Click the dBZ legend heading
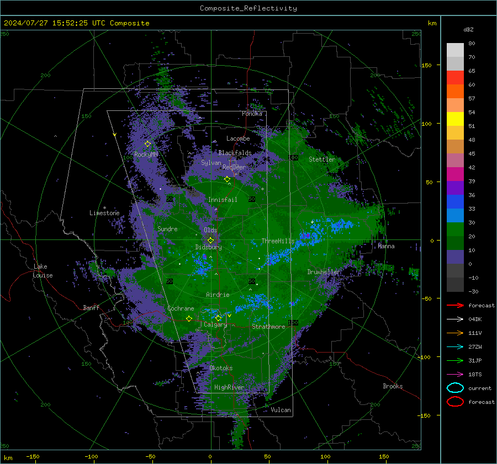This screenshot has width=497, height=464. [x=468, y=30]
